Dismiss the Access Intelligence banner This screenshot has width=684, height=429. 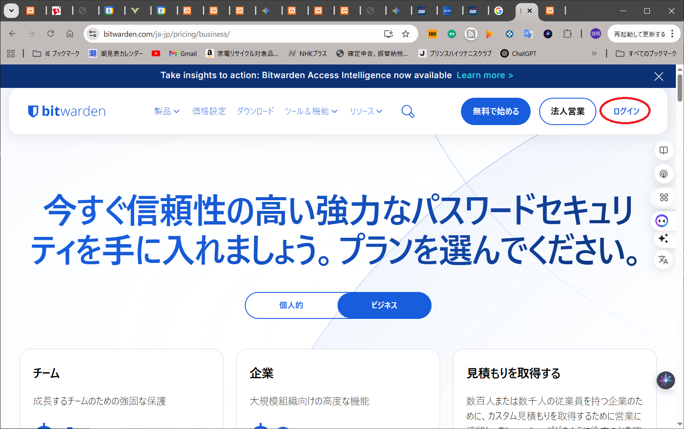tap(658, 76)
